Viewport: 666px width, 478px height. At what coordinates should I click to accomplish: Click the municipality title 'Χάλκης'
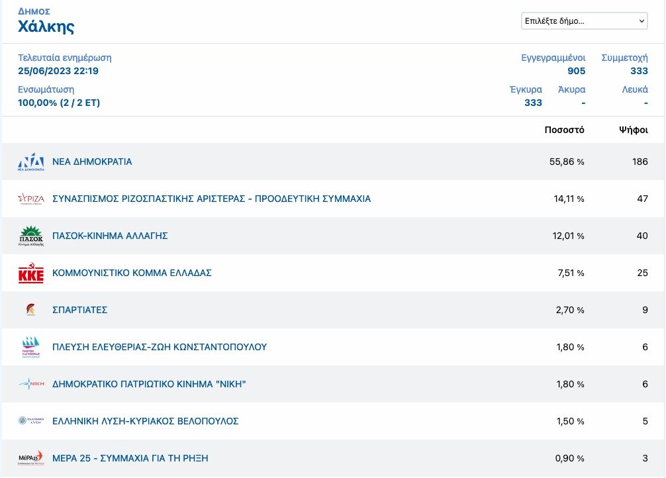[46, 26]
